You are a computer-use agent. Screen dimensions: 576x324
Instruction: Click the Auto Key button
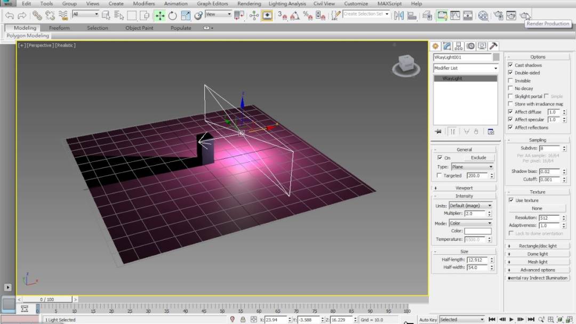pos(428,320)
